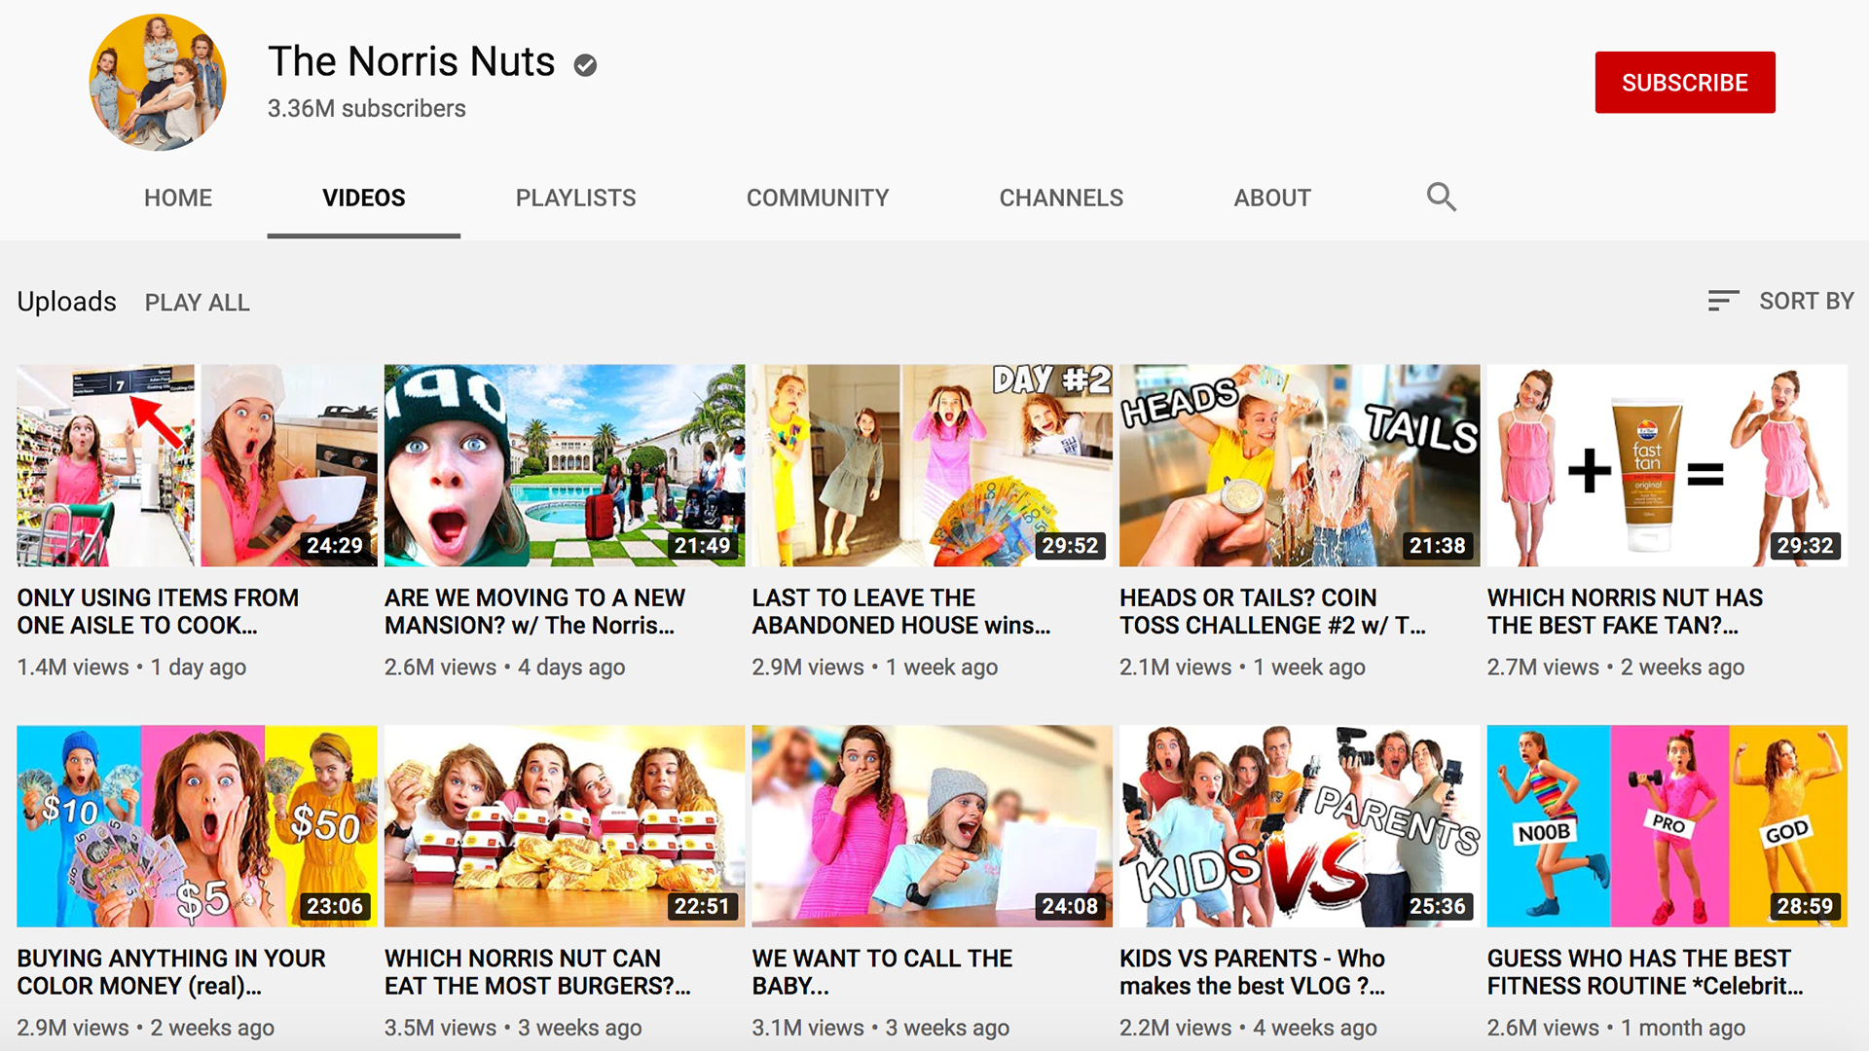Click Play All for uploads
Viewport: 1869px width, 1051px height.
[197, 303]
